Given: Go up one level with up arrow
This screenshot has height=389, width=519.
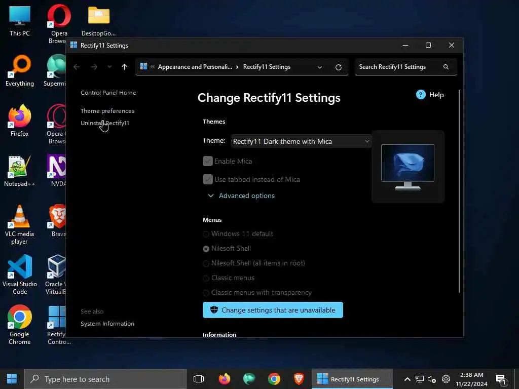Looking at the screenshot, I should pos(125,67).
